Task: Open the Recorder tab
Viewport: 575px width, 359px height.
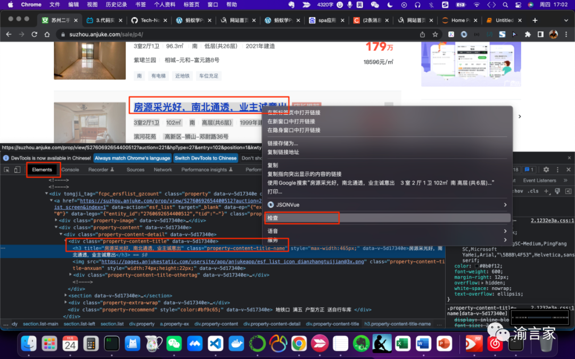Action: coord(101,170)
